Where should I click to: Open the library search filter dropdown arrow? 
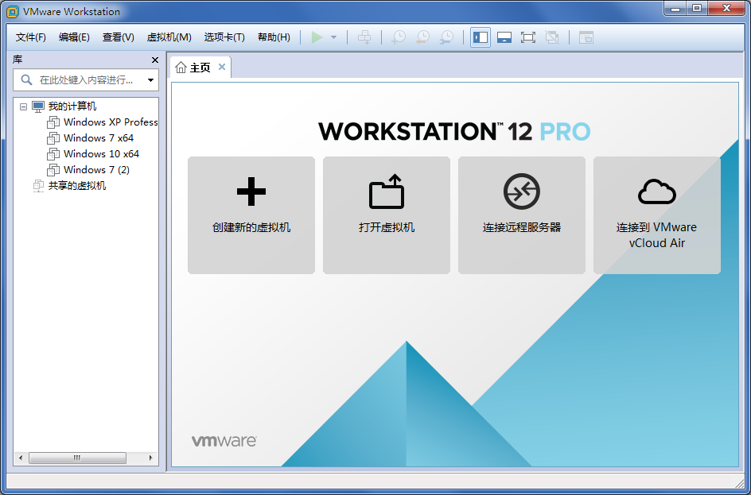(x=150, y=80)
